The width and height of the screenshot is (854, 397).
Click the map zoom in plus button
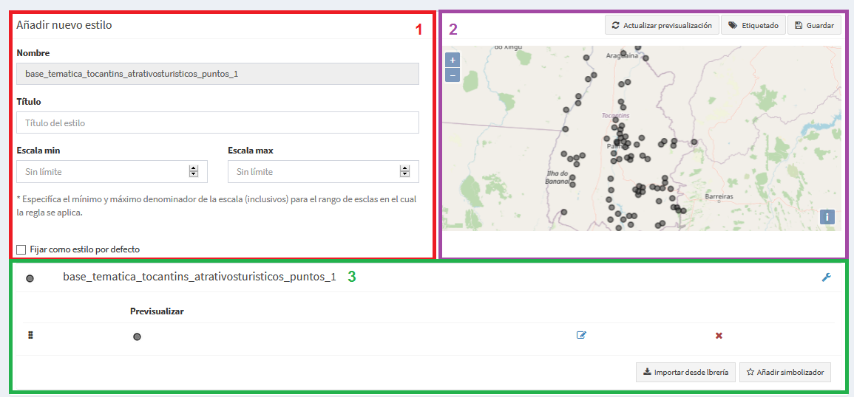(x=453, y=60)
